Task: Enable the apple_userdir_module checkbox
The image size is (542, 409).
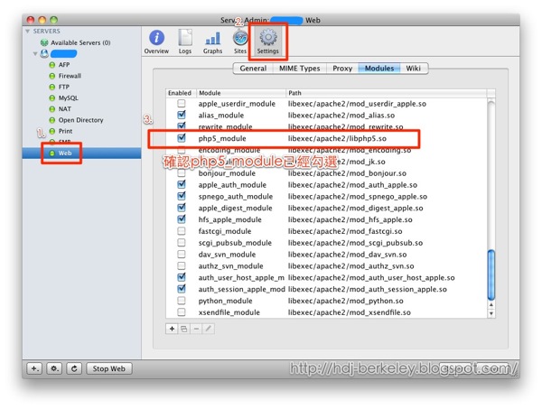Action: click(182, 104)
